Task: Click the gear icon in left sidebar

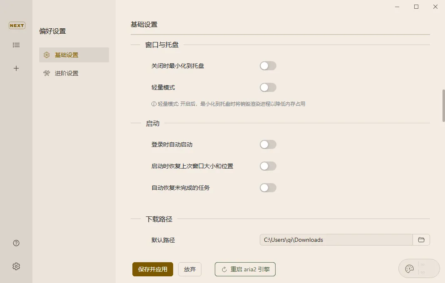Action: click(x=16, y=266)
